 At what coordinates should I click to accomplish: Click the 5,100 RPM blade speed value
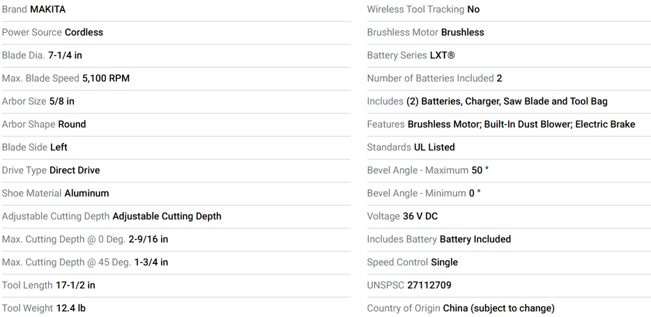(106, 79)
